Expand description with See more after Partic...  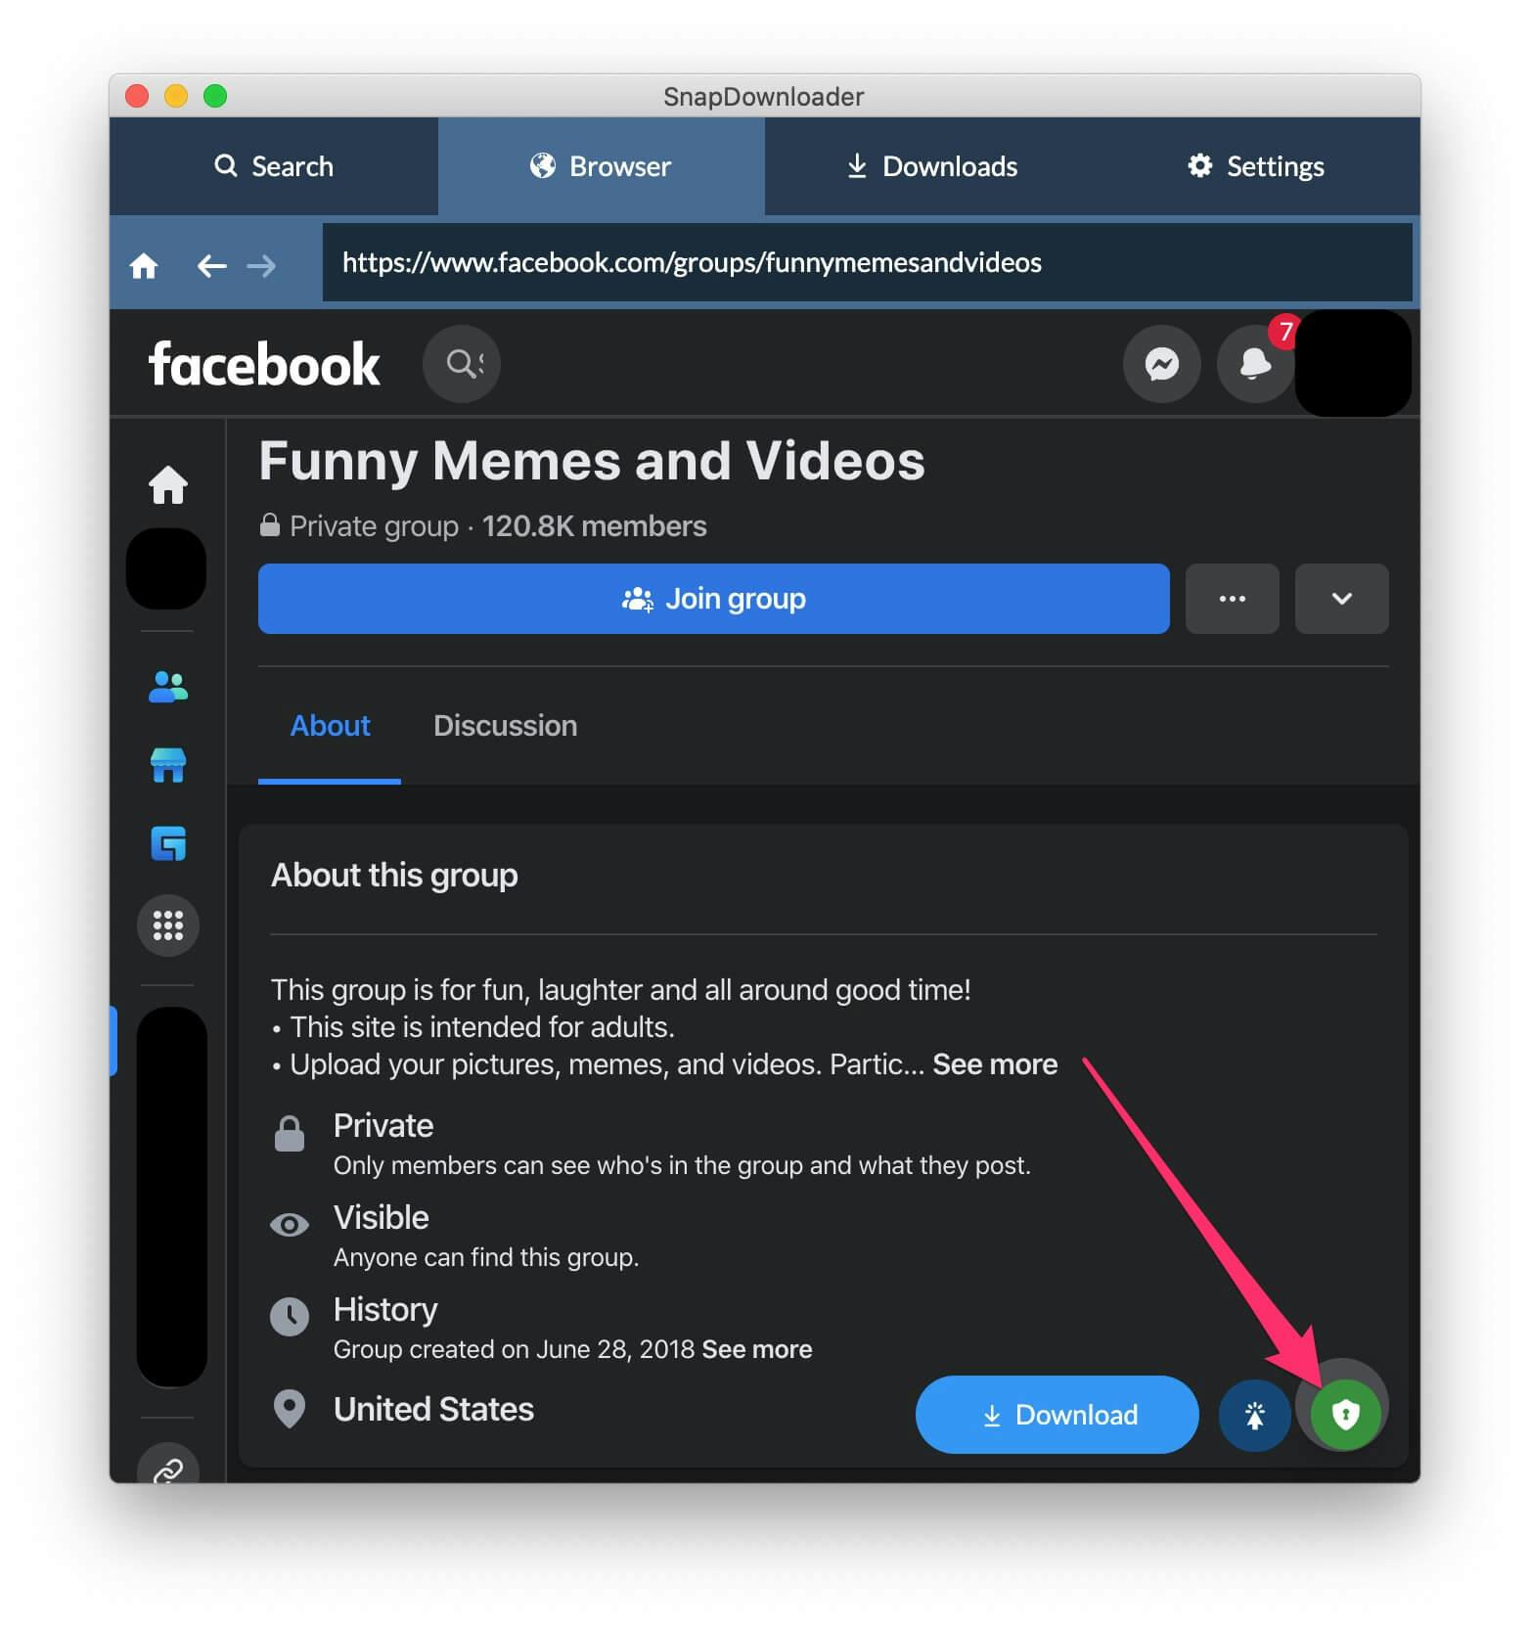[995, 1064]
